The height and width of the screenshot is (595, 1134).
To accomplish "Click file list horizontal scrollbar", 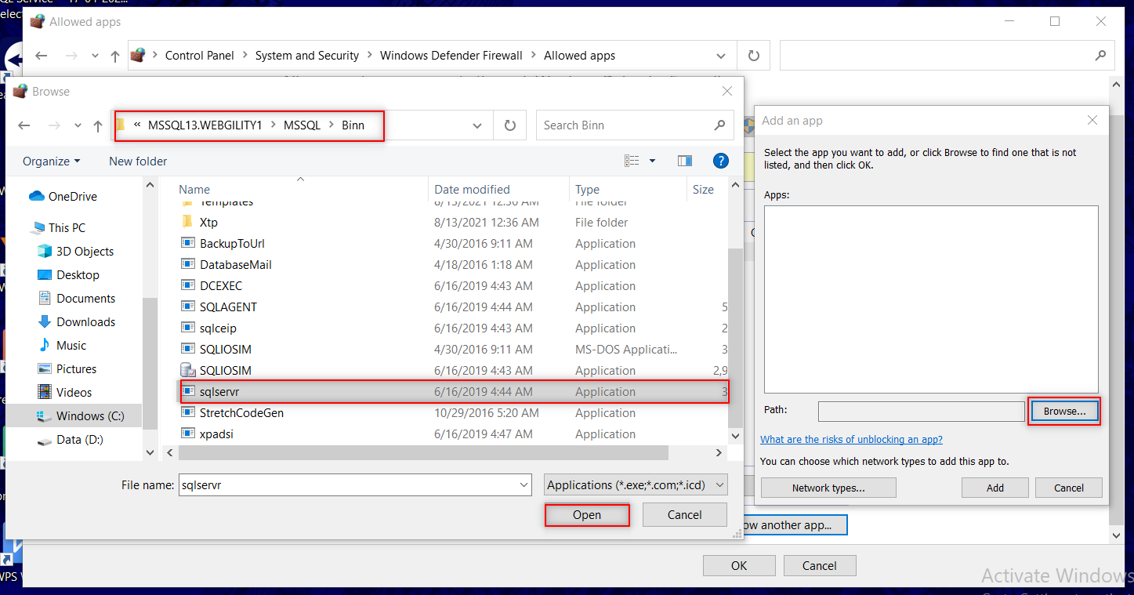I will click(423, 453).
